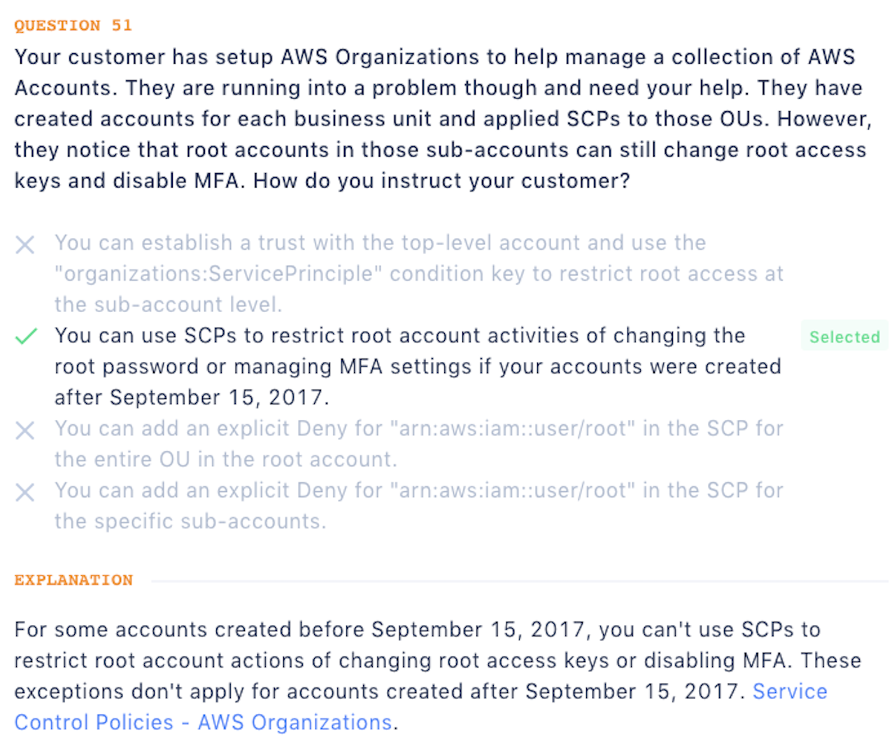Click the divider line next to EXPLANATION
Screen dimensions: 894x753
[518, 581]
